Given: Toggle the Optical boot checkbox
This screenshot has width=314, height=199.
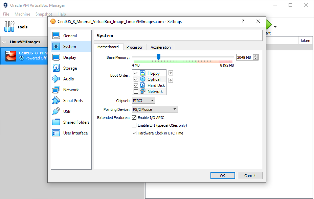Looking at the screenshot, I should (x=136, y=79).
